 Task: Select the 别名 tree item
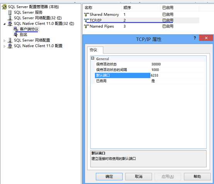[24, 35]
